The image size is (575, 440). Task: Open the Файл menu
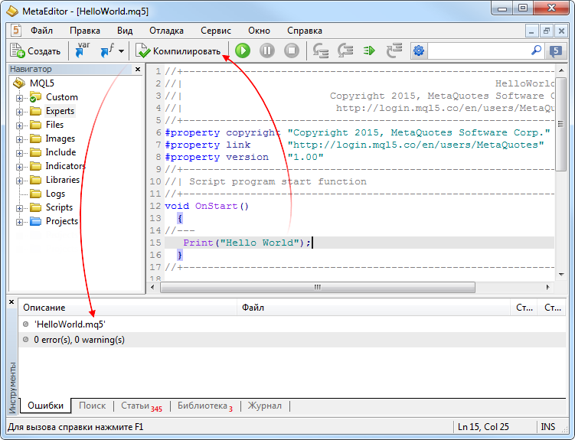point(42,31)
